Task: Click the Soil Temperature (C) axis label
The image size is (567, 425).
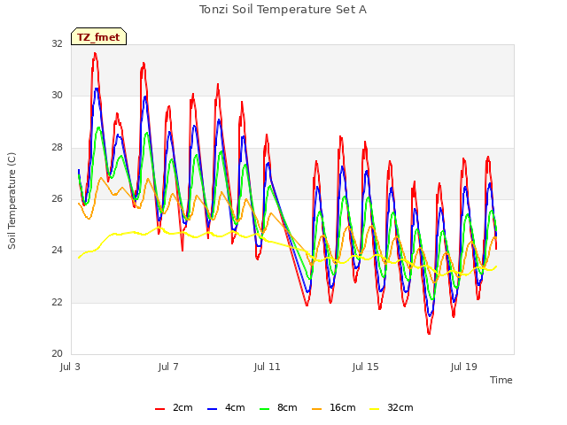Action: (x=12, y=201)
